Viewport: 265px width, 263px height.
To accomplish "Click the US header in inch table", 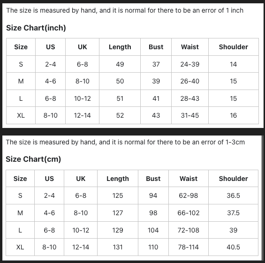I will 50,47.
